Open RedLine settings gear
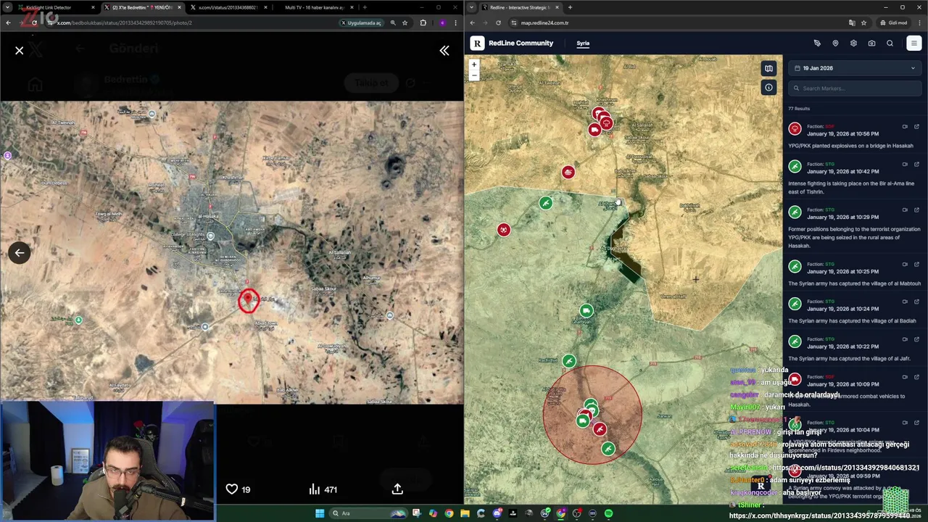This screenshot has width=928, height=522. (853, 43)
